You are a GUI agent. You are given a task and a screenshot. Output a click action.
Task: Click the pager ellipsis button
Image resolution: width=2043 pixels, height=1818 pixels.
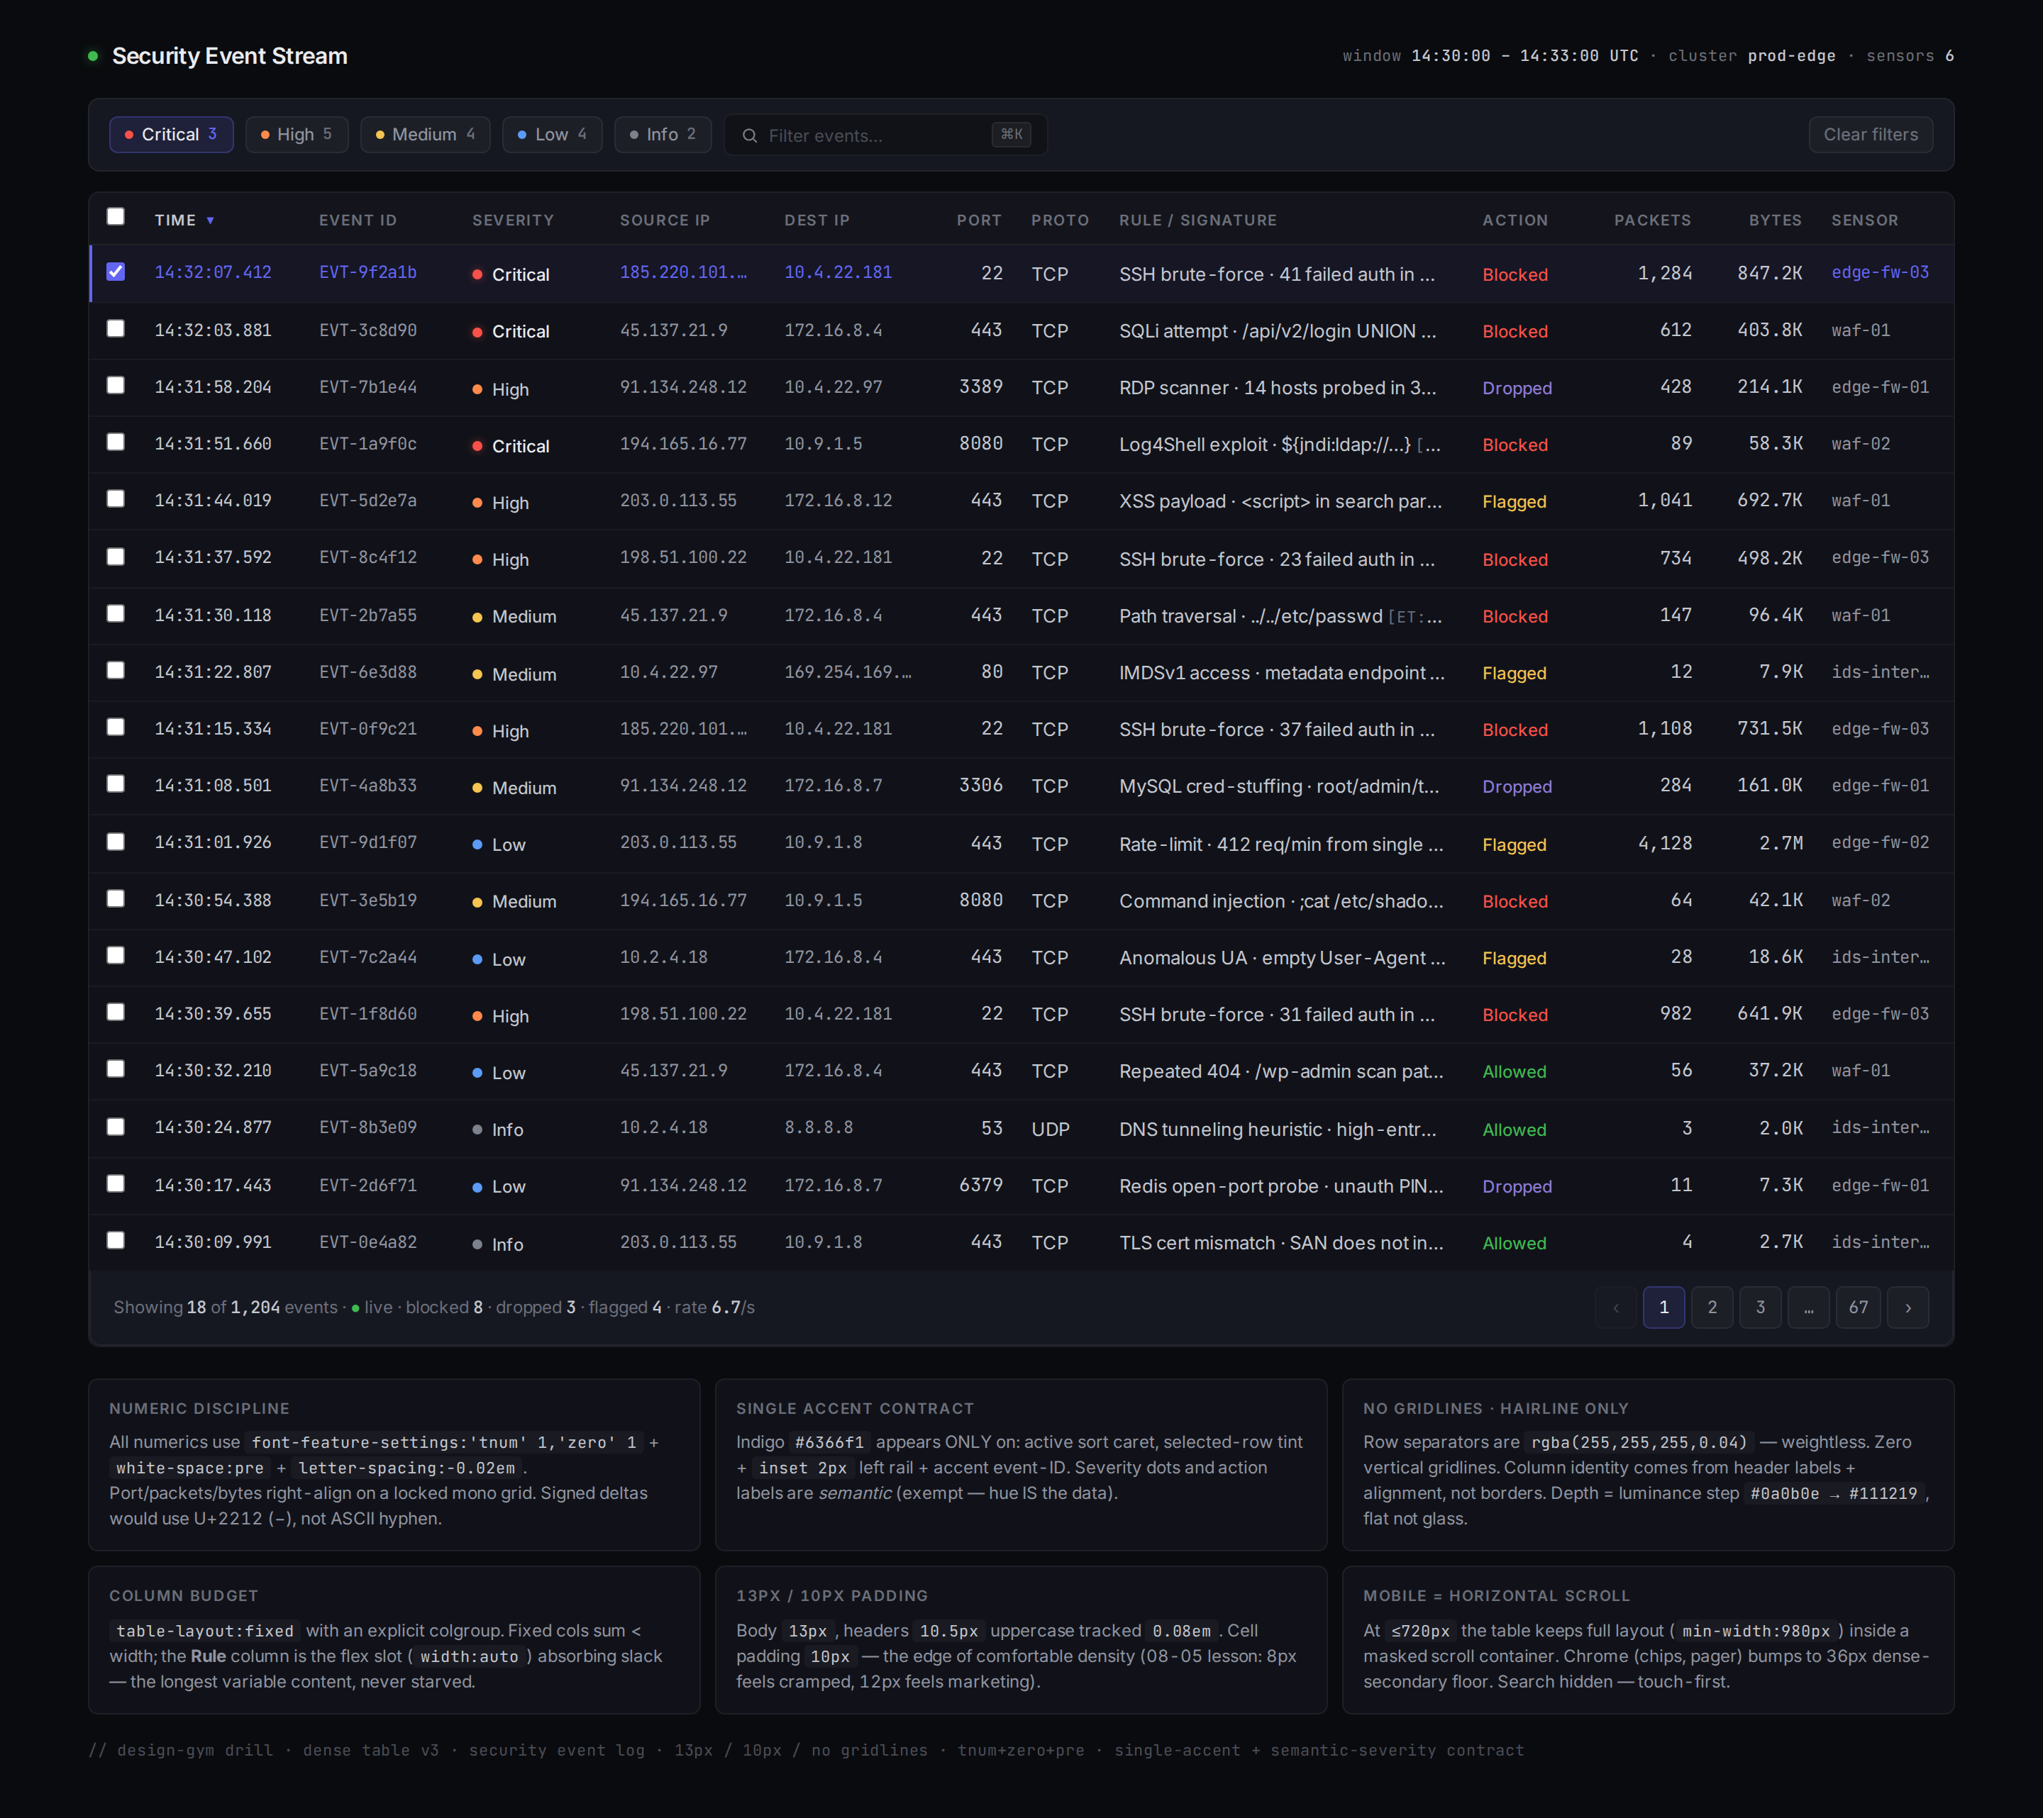click(1809, 1307)
